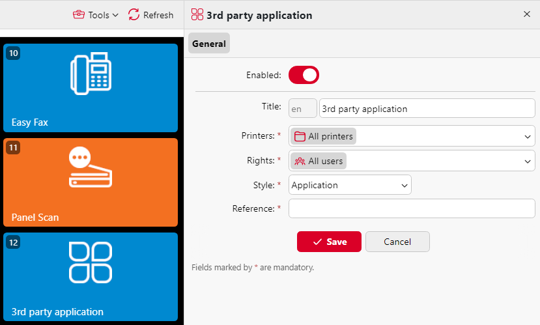The height and width of the screenshot is (325, 540).
Task: Close the 3rd party application panel
Action: [527, 14]
